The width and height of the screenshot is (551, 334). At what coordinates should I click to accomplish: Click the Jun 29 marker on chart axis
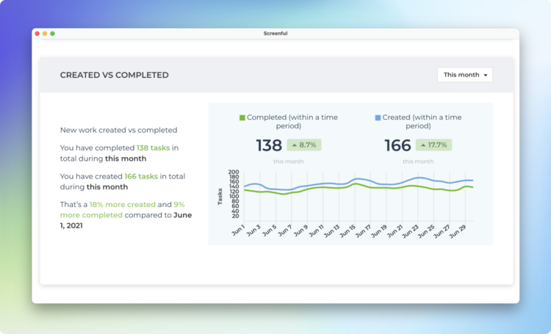458,231
